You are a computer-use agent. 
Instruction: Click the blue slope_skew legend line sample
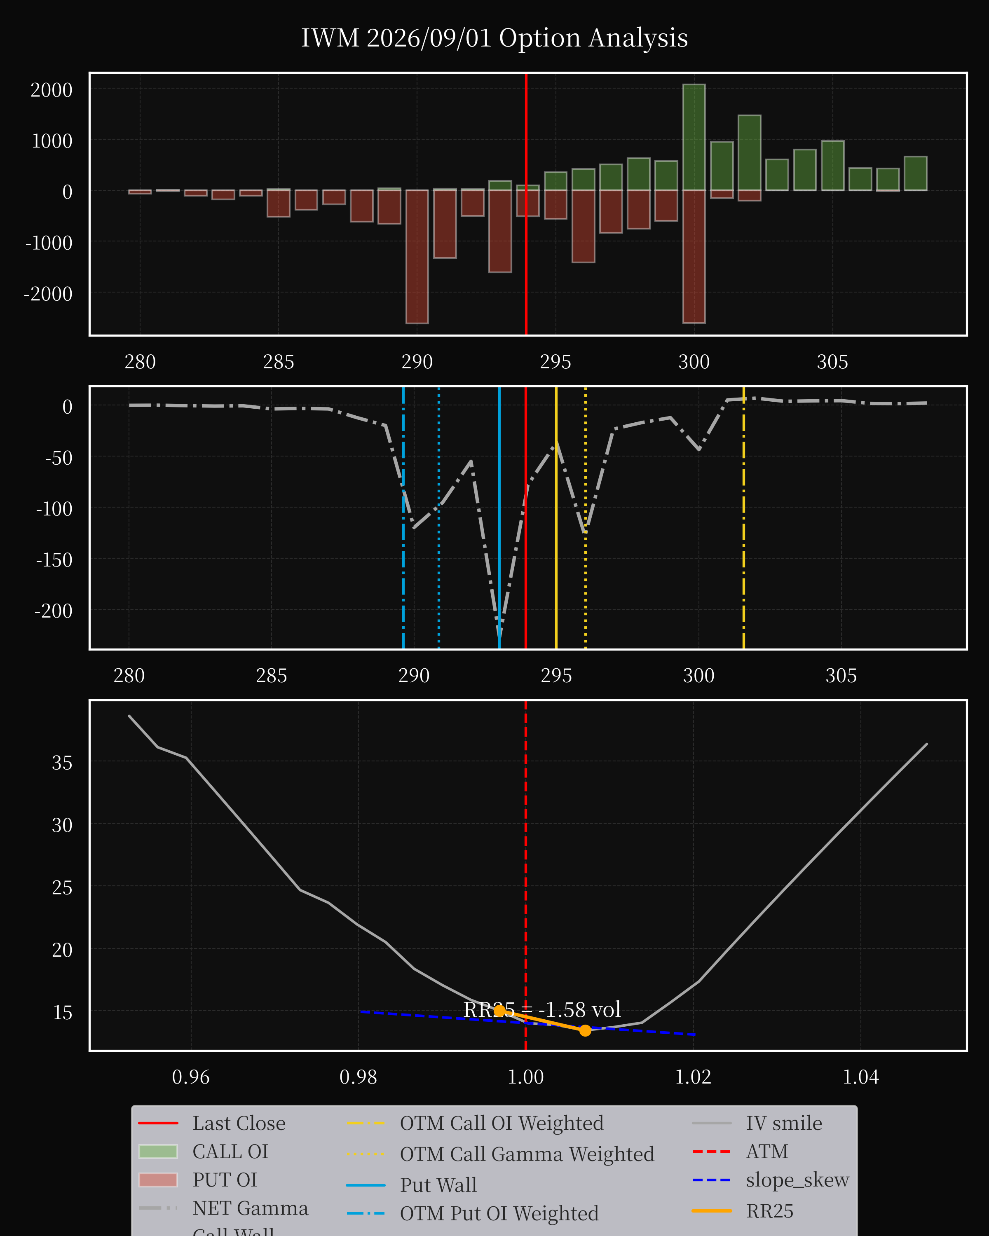(712, 1180)
